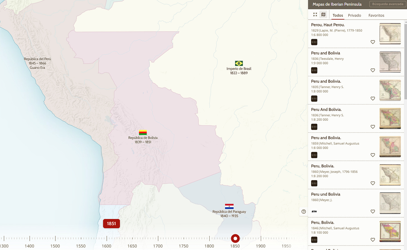Open Peru And Bolivia. 1836 Tanner entry
The height and width of the screenshot is (250, 407).
pos(326,109)
